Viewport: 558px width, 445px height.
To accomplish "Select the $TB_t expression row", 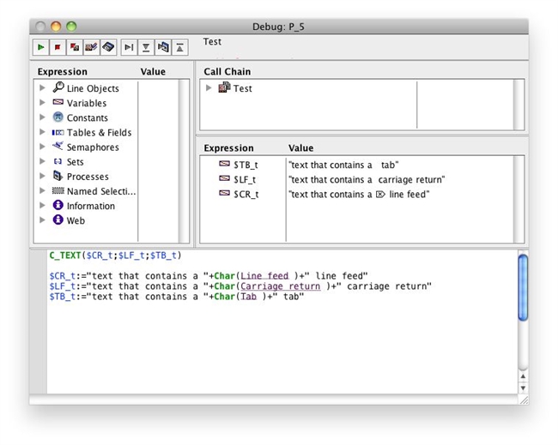I will point(246,165).
